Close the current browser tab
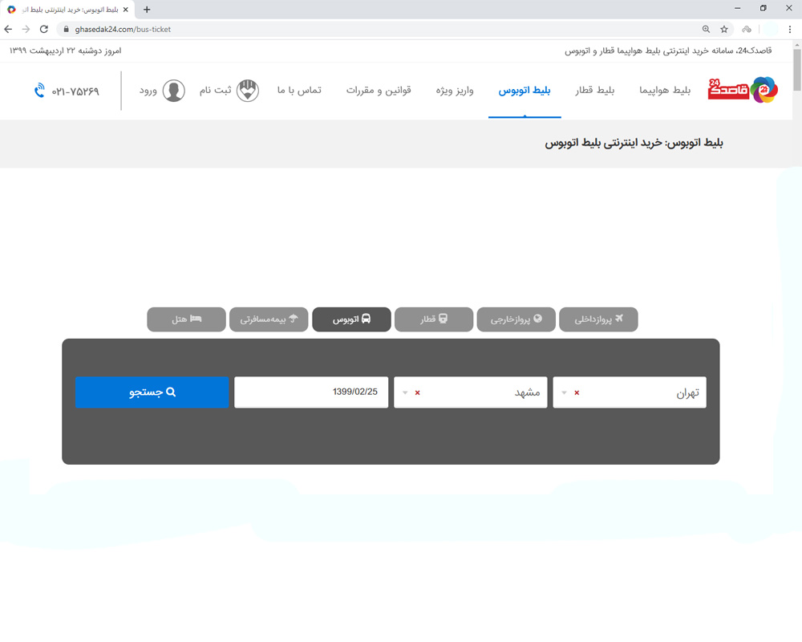Viewport: 802px width, 642px height. 126,10
